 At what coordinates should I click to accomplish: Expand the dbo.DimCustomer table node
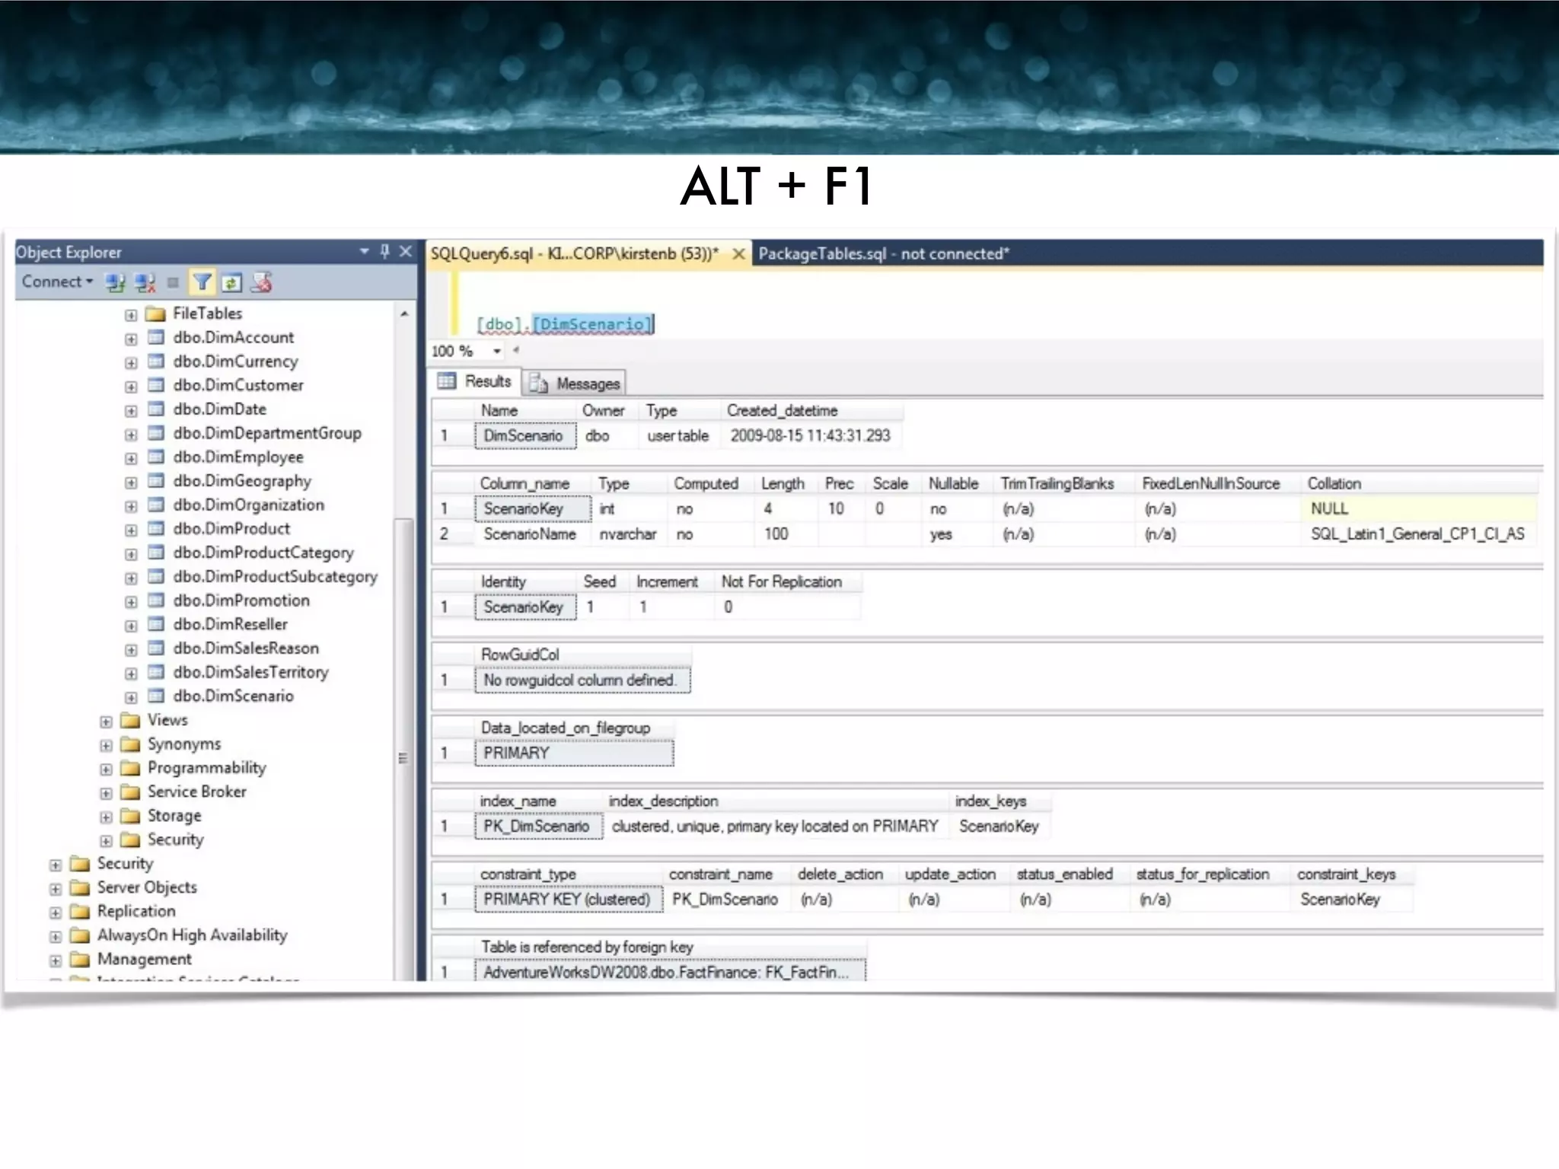coord(131,387)
